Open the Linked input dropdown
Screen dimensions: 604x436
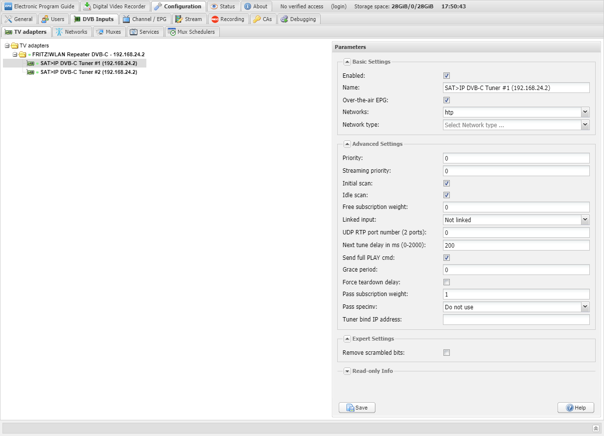(x=585, y=220)
